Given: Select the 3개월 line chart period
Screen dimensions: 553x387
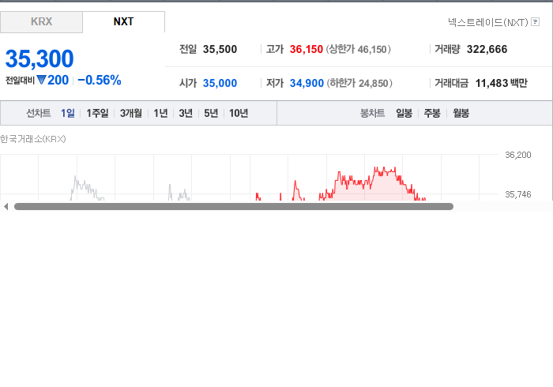Looking at the screenshot, I should [131, 113].
